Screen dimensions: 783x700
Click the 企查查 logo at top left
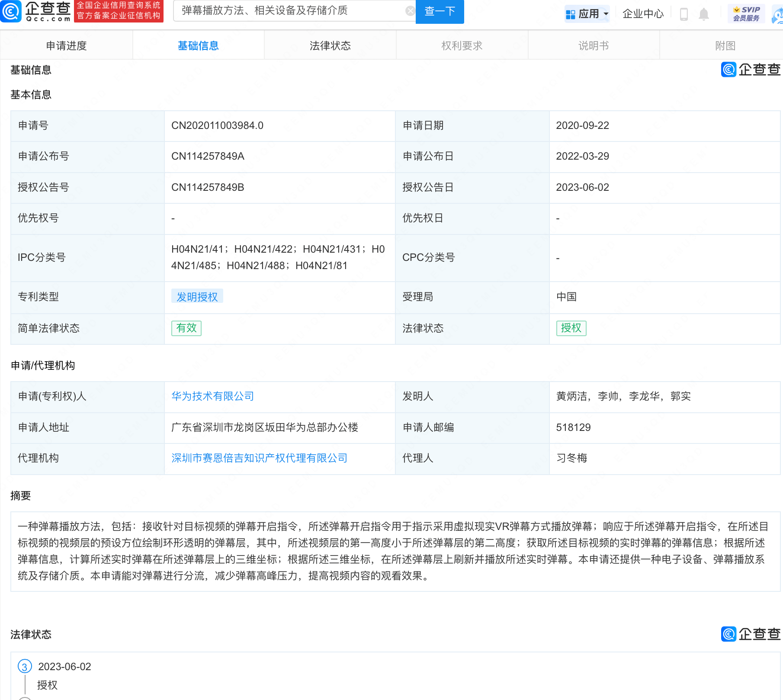[37, 12]
